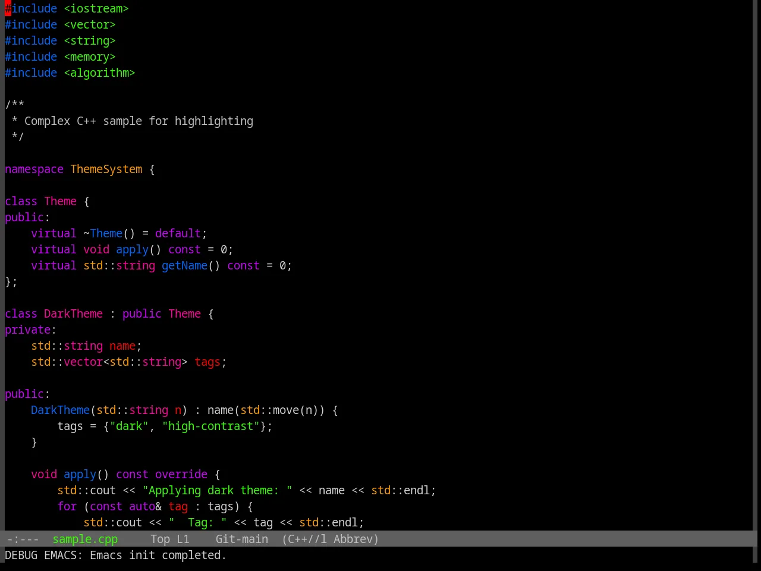
Task: Click '~Theme' destructor name
Action: point(103,233)
